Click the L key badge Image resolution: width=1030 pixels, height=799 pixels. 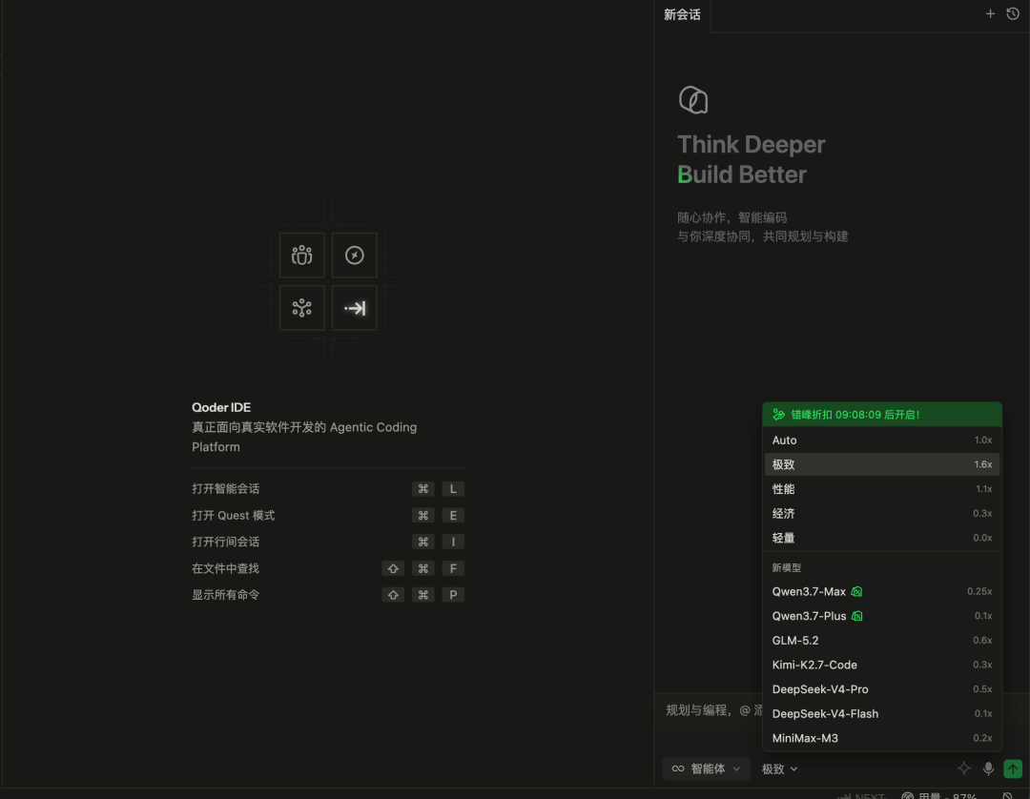pos(453,488)
